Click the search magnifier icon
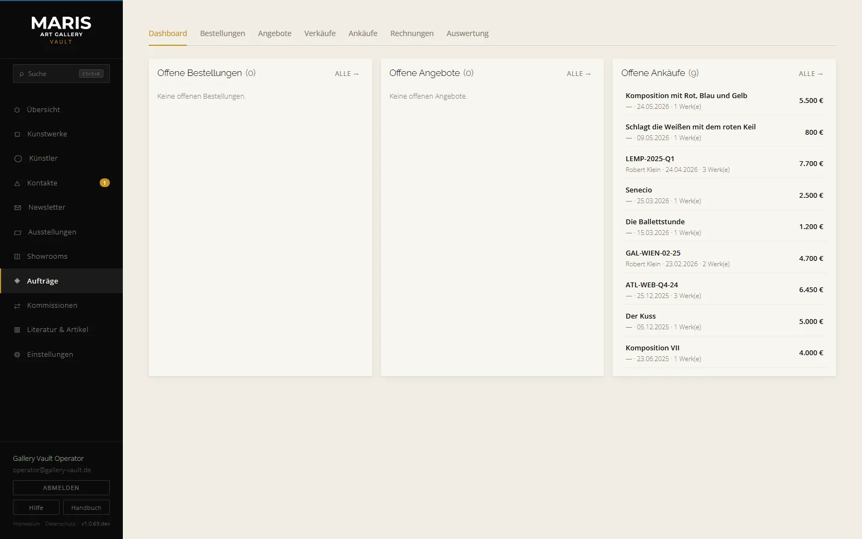 tap(22, 74)
